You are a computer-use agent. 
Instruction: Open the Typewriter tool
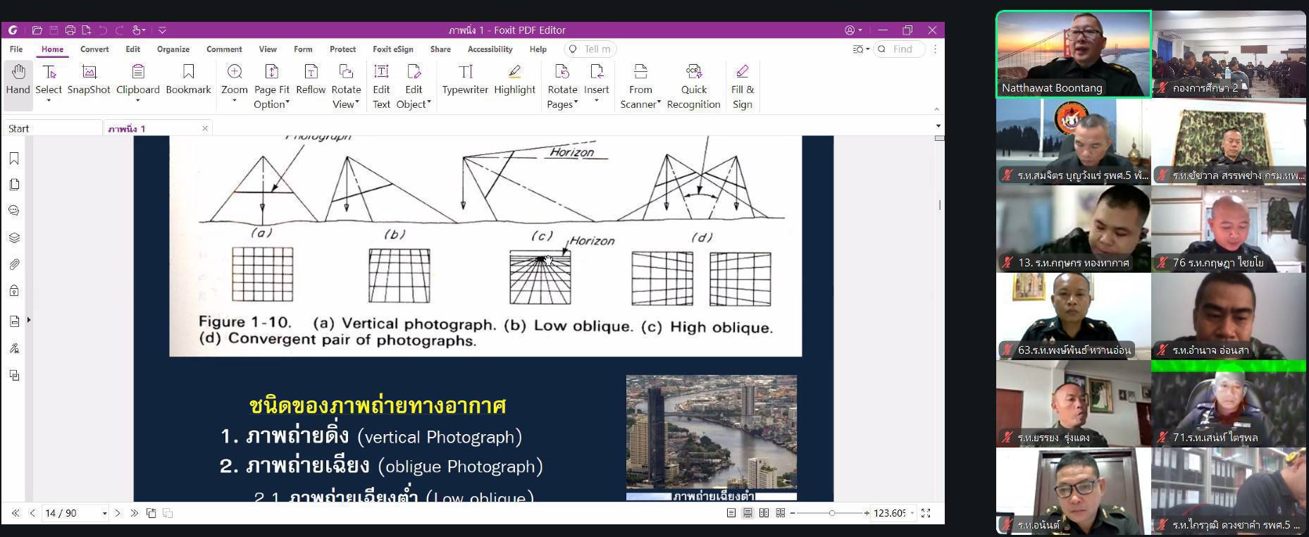coord(465,80)
